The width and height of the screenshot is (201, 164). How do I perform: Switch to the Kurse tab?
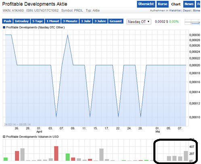tap(163, 4)
